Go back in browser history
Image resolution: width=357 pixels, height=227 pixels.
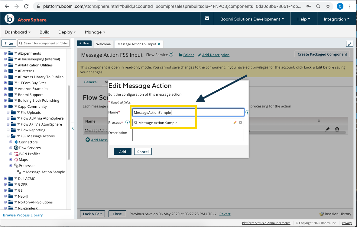7,6
